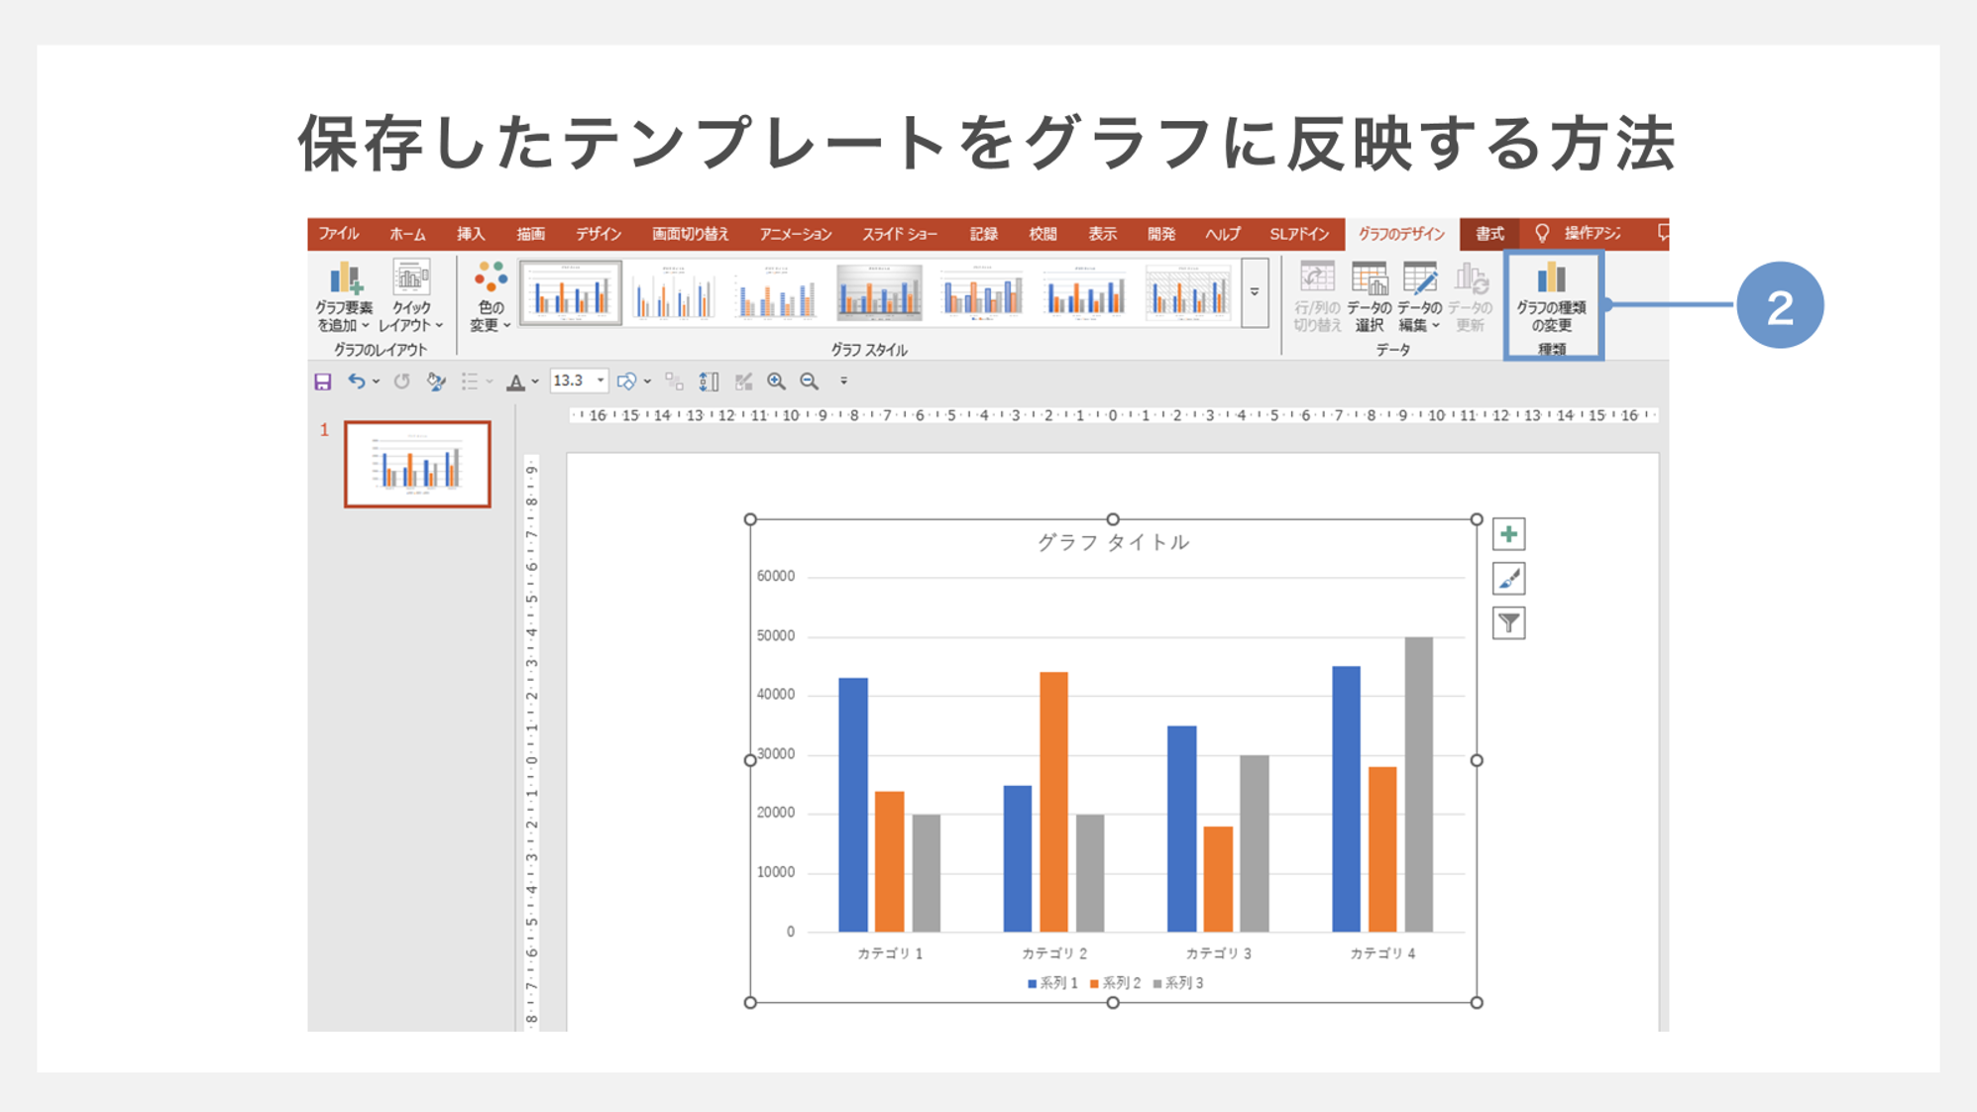Image resolution: width=1977 pixels, height=1112 pixels.
Task: Click the グラフ タイトル chart title text
Action: point(1113,542)
